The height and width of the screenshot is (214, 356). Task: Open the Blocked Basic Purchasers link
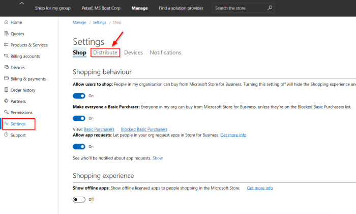point(144,129)
